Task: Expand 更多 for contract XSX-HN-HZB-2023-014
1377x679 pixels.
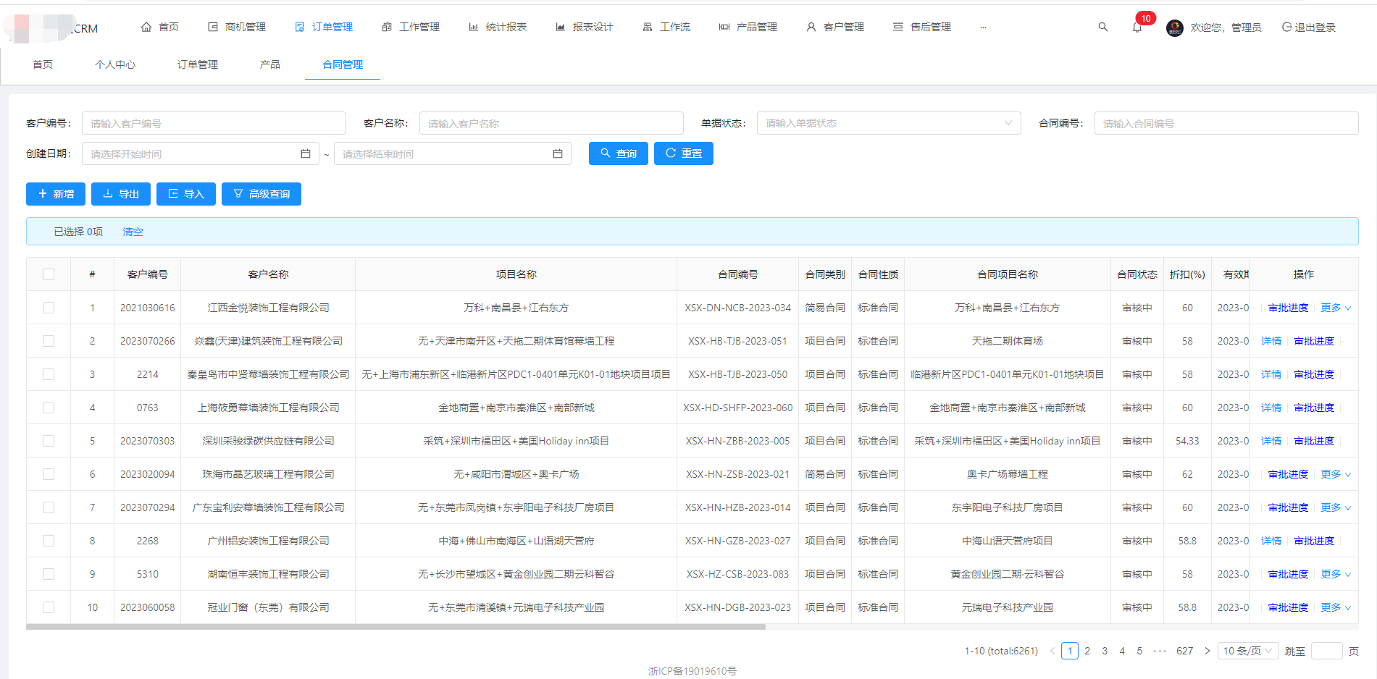Action: tap(1336, 507)
